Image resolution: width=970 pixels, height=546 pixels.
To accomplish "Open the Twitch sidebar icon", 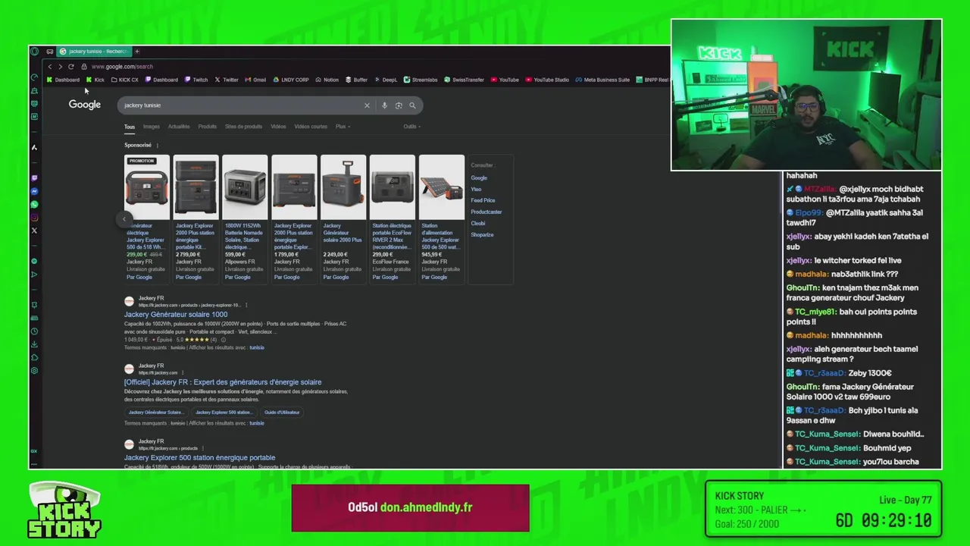I will [34, 178].
